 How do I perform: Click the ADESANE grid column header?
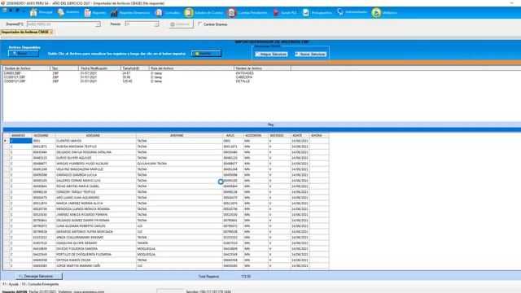click(96, 136)
